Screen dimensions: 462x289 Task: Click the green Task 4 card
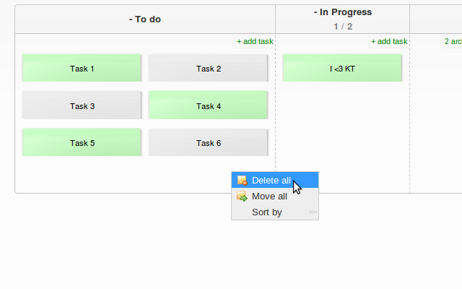click(x=209, y=106)
